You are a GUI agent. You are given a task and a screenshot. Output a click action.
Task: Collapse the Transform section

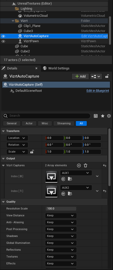[3, 131]
